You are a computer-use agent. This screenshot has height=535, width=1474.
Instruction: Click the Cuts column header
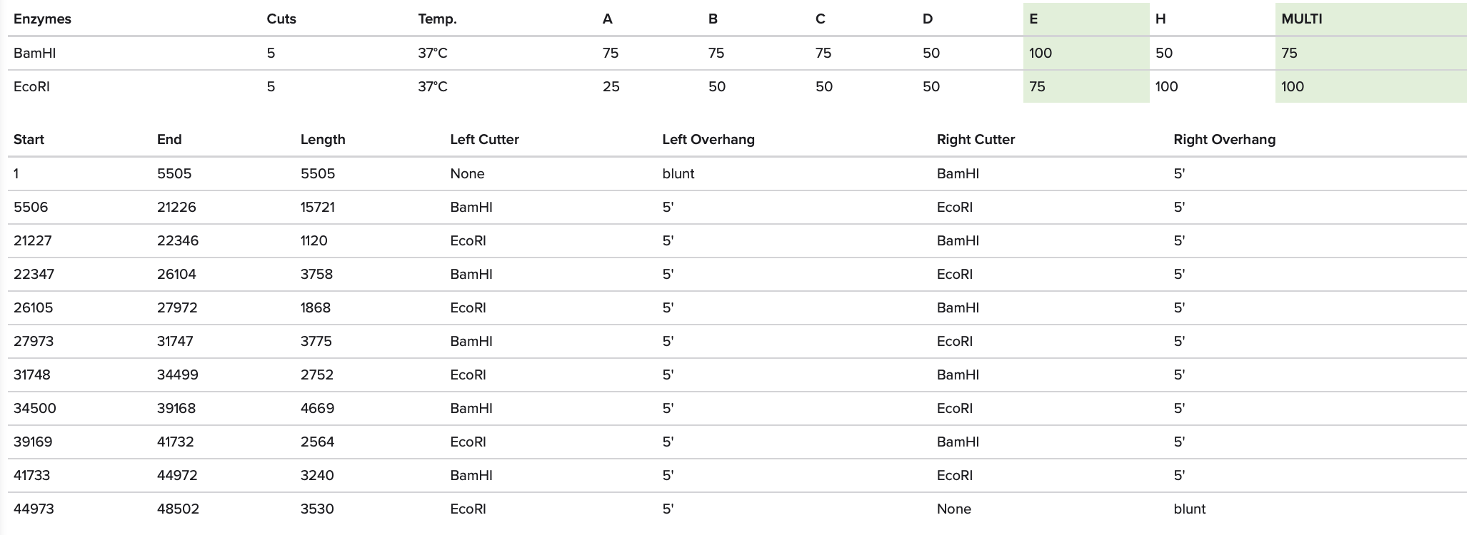coord(281,19)
